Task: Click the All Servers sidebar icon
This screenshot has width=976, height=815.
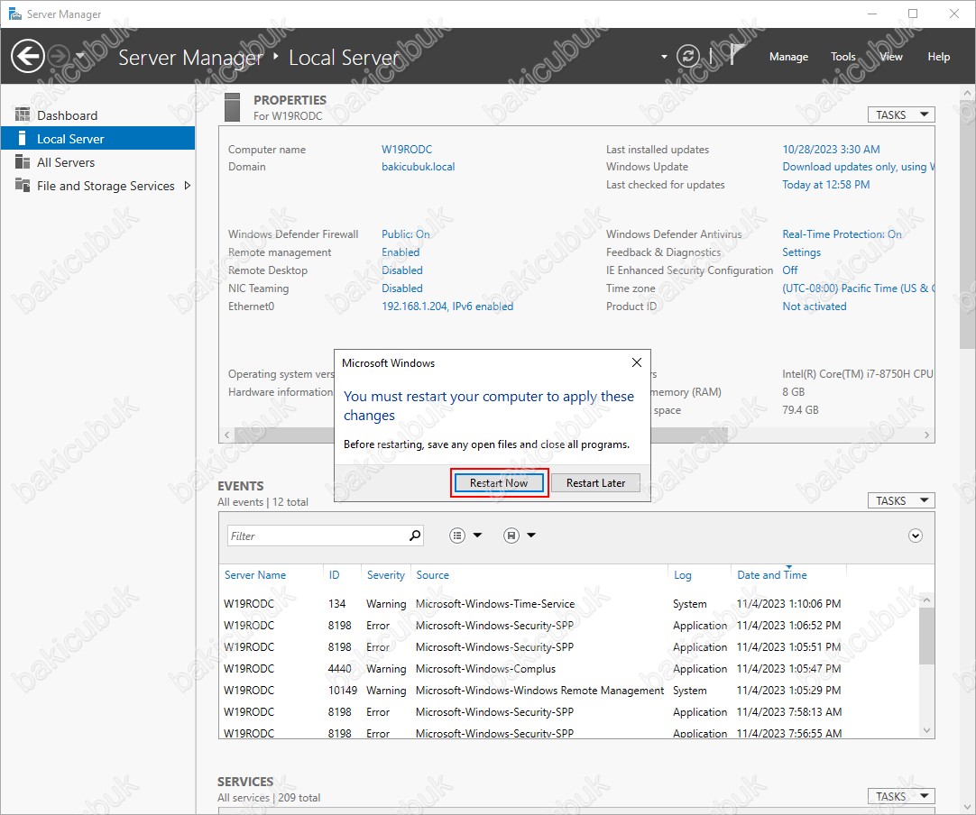Action: 23,161
